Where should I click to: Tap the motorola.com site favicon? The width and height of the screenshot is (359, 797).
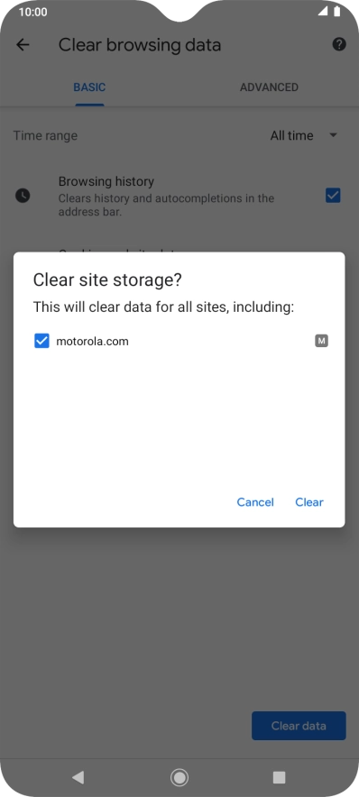tap(321, 341)
